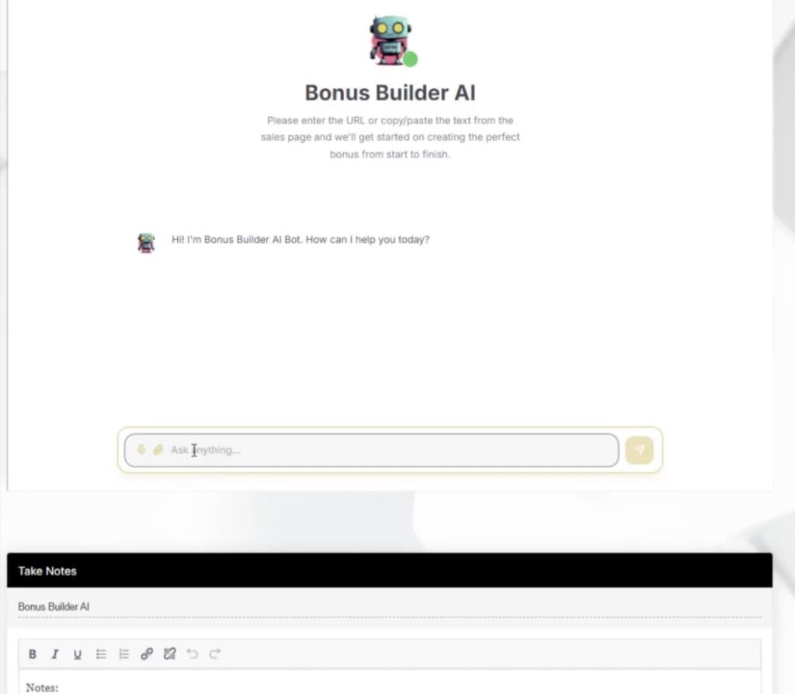The image size is (795, 694).
Task: Insert a link with the link icon
Action: click(146, 654)
